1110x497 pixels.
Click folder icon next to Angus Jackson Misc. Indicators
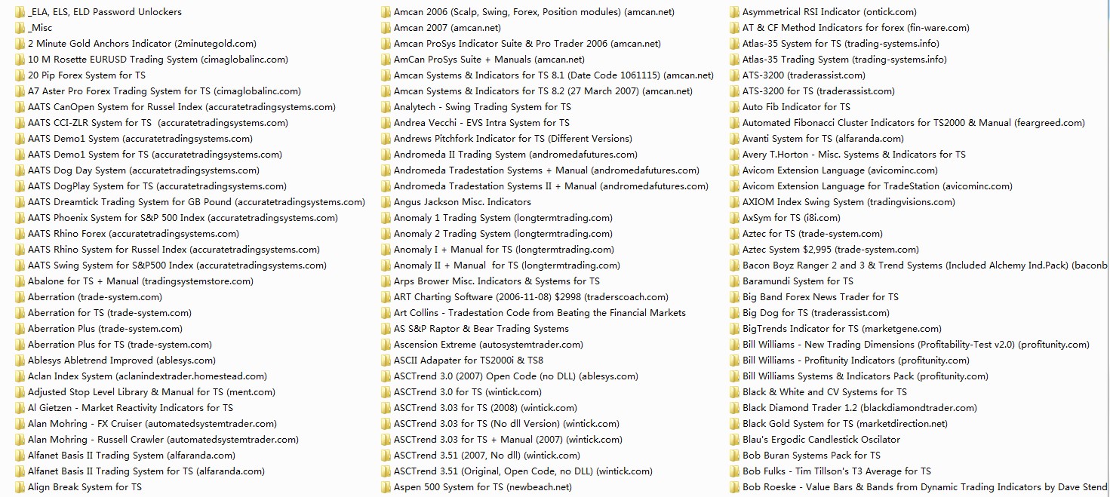click(386, 202)
